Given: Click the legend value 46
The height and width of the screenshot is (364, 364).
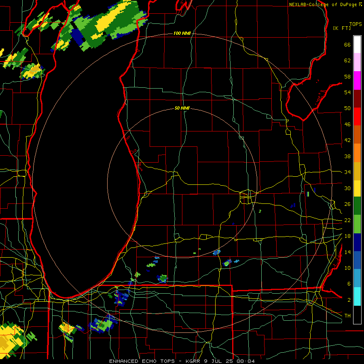Looking at the screenshot, I should click(347, 125).
